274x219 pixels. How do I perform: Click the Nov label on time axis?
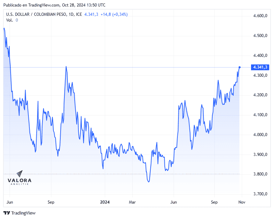point(242,202)
